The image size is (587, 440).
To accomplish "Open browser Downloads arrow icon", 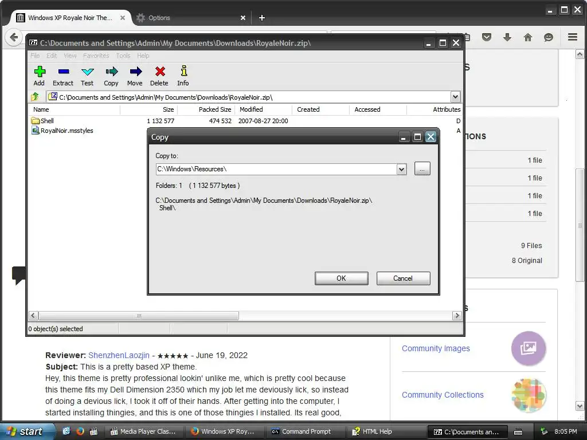I will 507,37.
